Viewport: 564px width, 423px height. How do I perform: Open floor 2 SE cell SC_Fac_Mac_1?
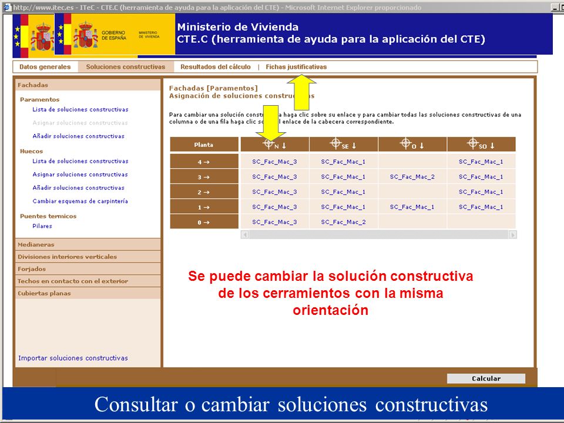tap(343, 192)
